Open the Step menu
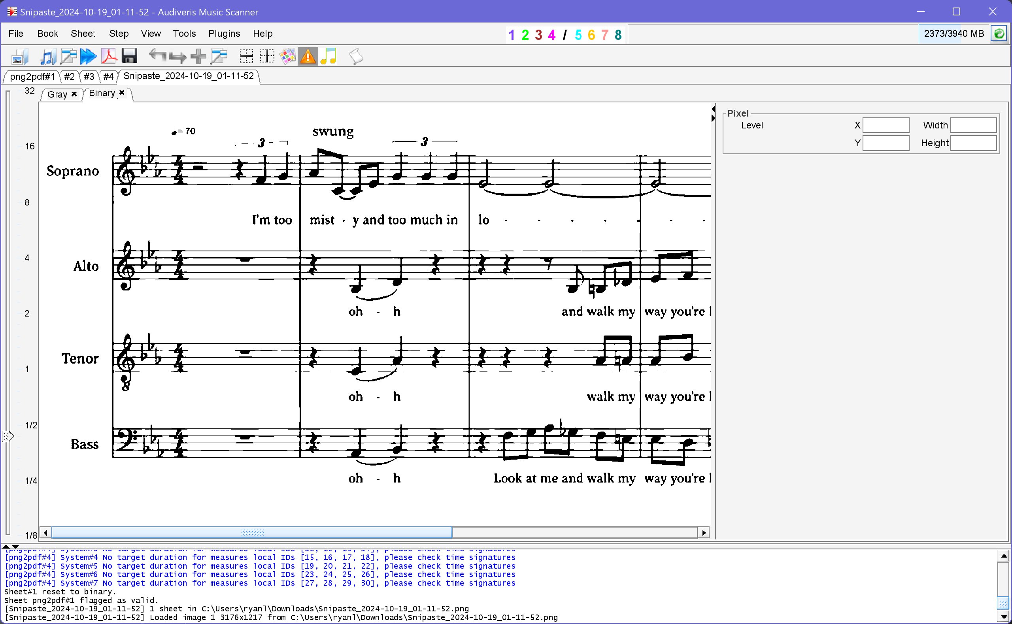 point(119,33)
